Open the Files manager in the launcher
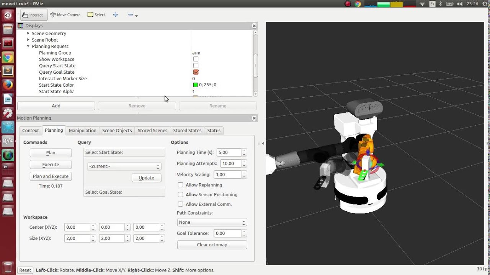Screen dimensions: 490x275 coord(8,29)
